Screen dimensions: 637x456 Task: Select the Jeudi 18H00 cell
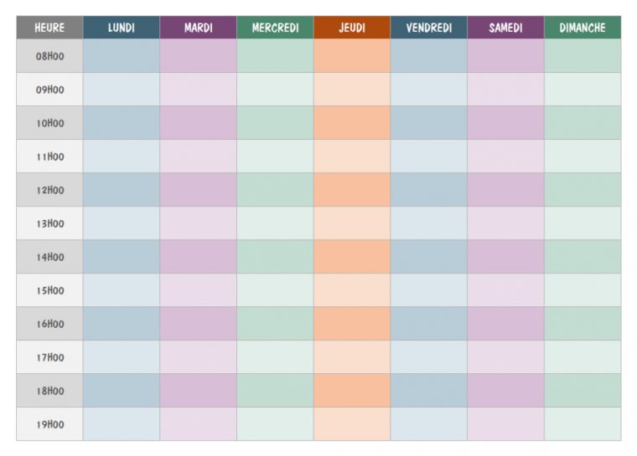pyautogui.click(x=352, y=391)
